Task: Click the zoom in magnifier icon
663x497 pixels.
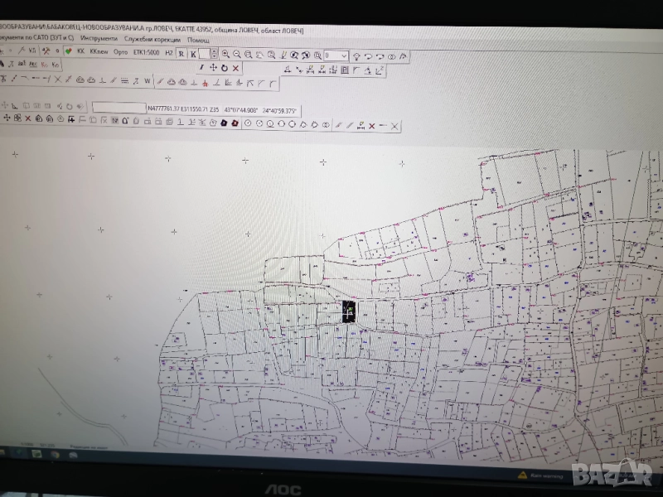Action: click(225, 54)
